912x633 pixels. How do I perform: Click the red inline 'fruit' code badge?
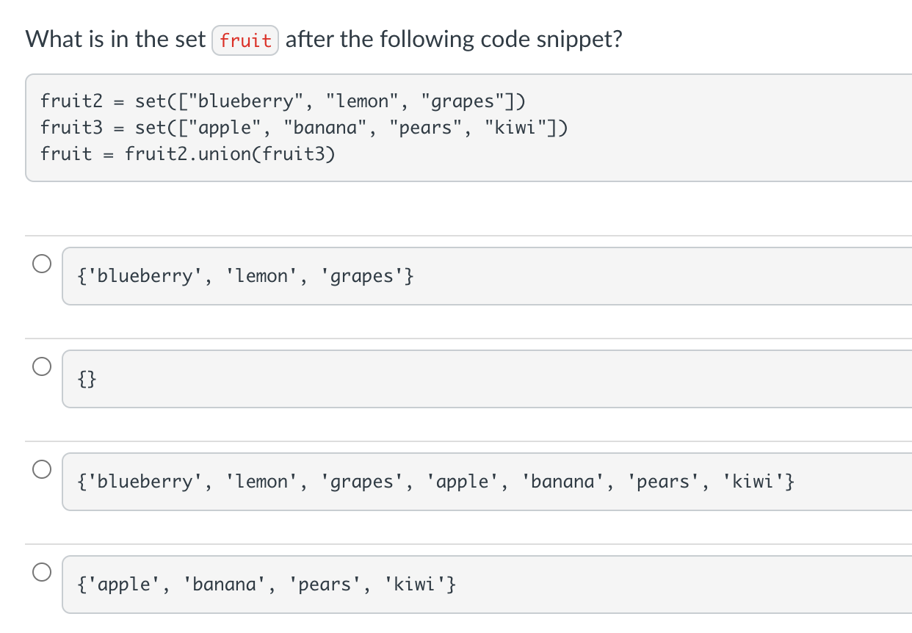tap(245, 40)
